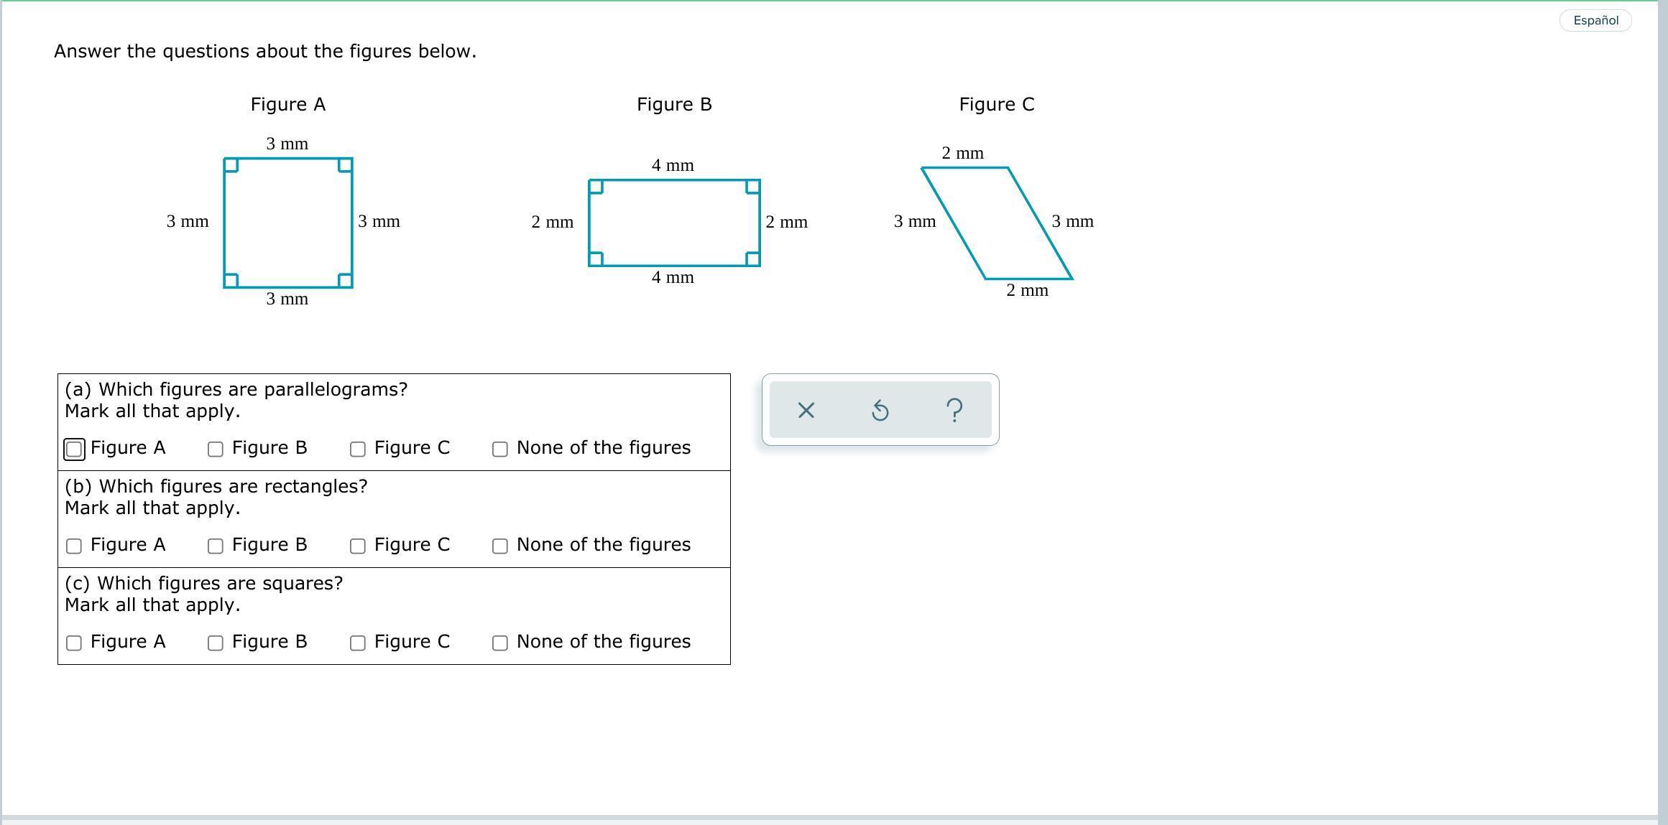This screenshot has height=825, width=1668.
Task: Click the undo arrow icon
Action: [880, 410]
